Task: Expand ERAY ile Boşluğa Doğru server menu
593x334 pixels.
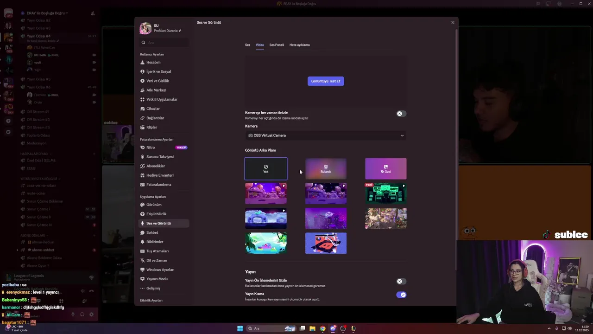Action: tap(46, 13)
